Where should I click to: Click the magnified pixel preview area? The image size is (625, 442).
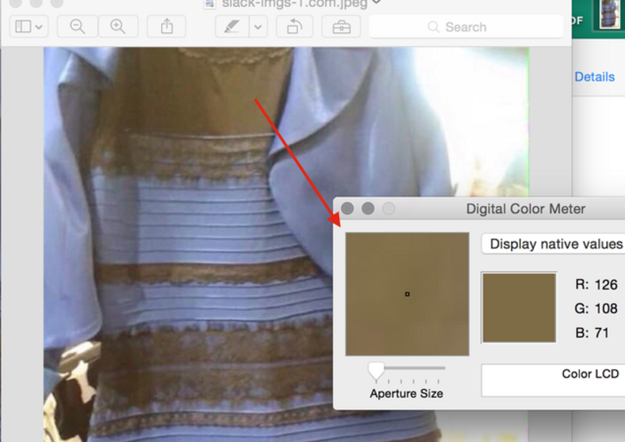coord(407,294)
